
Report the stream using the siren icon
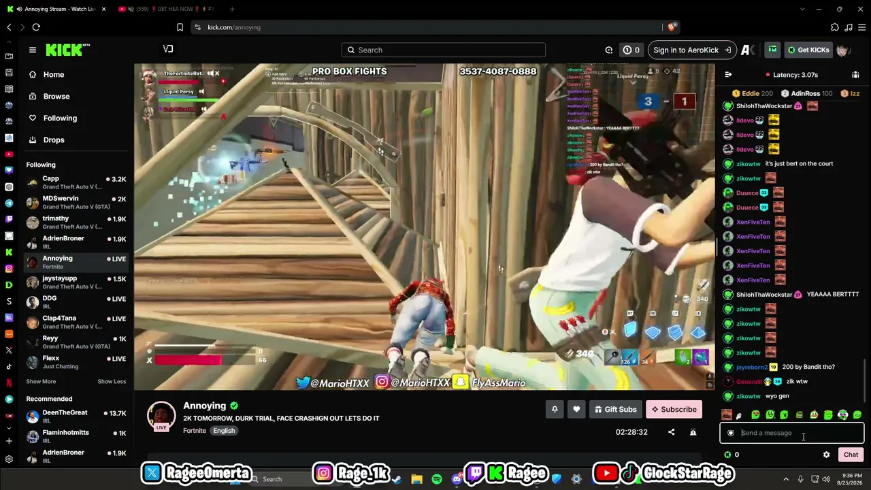(693, 432)
